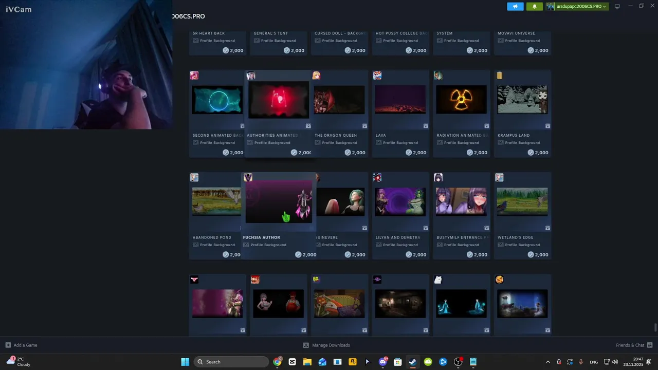The width and height of the screenshot is (658, 370).
Task: Click the 2,000 points price on Movavi Universe
Action: point(537,50)
